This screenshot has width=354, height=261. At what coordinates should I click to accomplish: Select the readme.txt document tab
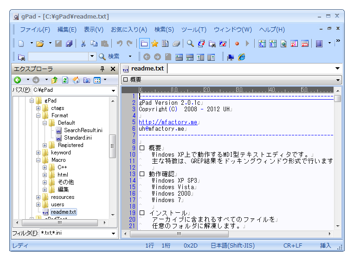pos(143,69)
